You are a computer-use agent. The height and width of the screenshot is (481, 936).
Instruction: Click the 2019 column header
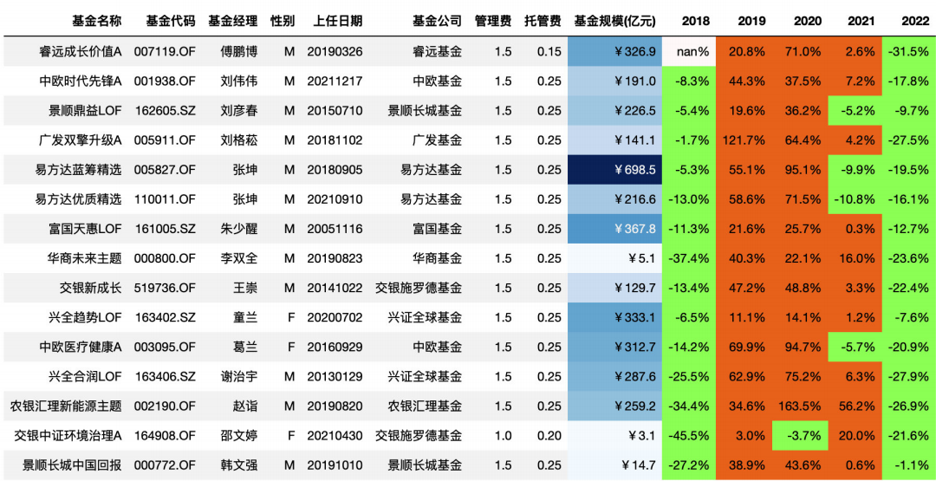click(x=751, y=22)
